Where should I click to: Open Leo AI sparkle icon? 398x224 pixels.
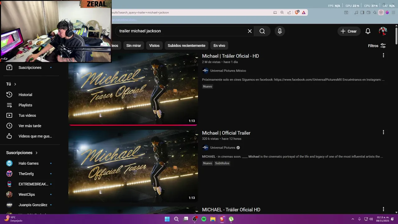tap(375, 12)
